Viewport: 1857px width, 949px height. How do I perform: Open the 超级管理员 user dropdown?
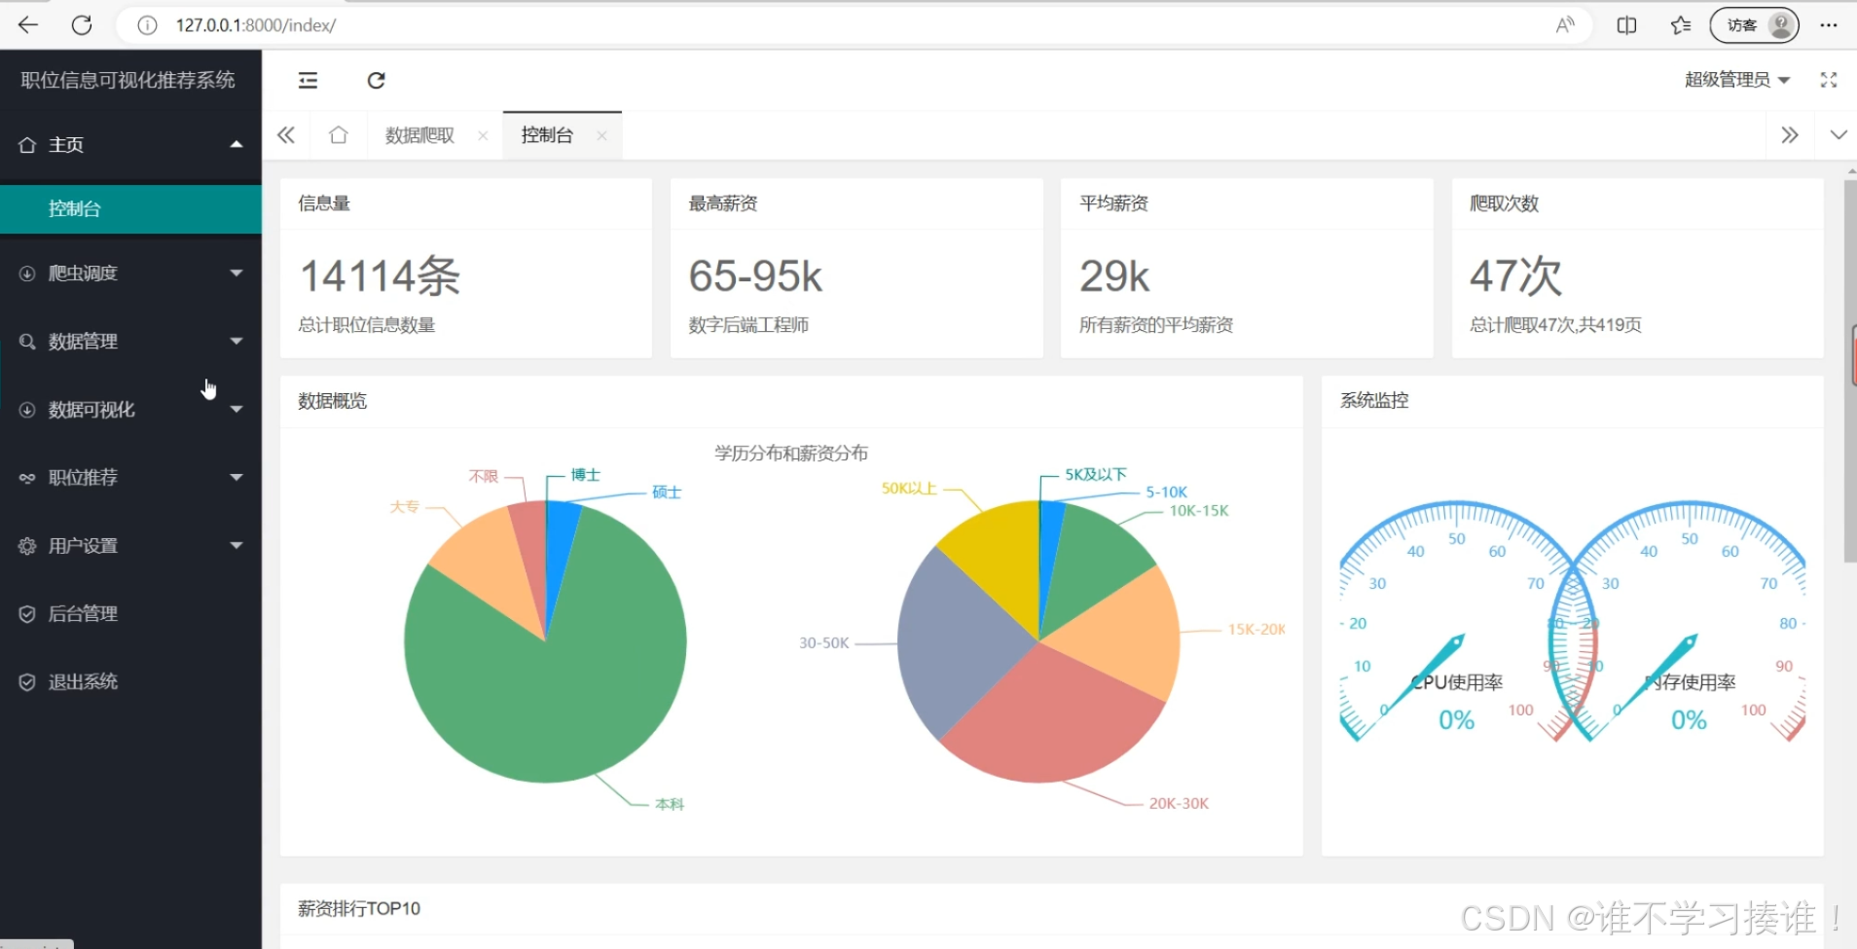1737,80
